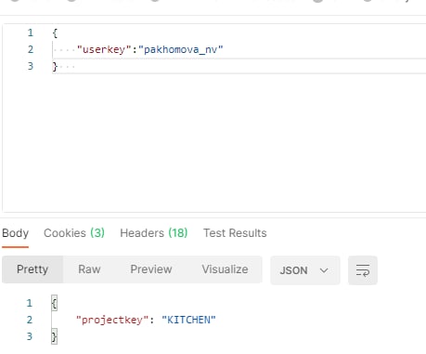Select the Preview response view
Viewport: 426px width, 354px height.
pos(151,269)
